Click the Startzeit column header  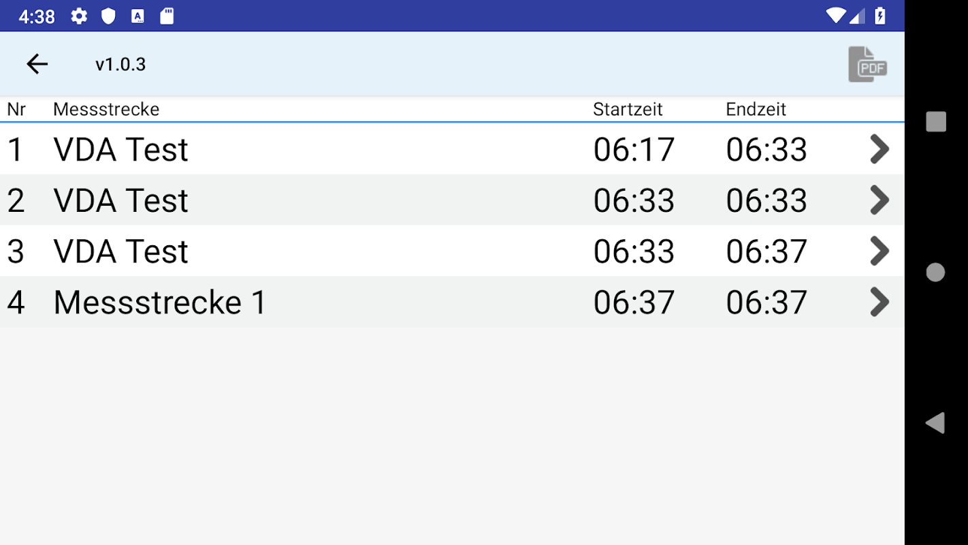(x=628, y=110)
